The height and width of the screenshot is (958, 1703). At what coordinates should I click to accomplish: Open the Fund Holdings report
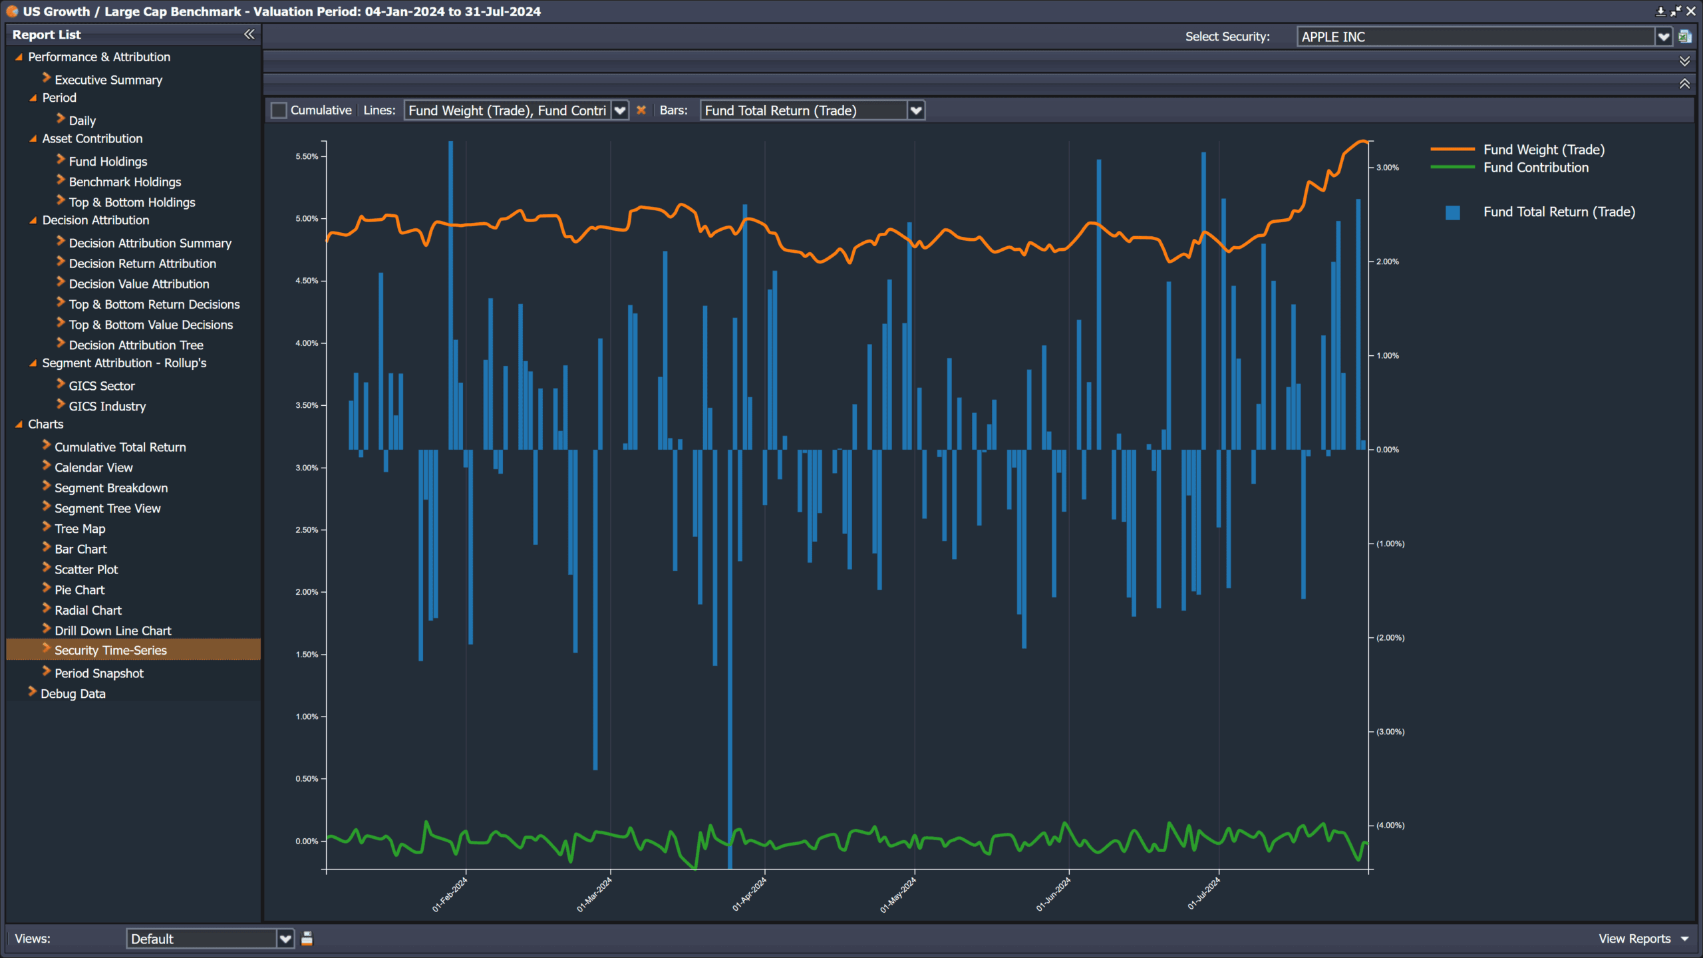(108, 162)
